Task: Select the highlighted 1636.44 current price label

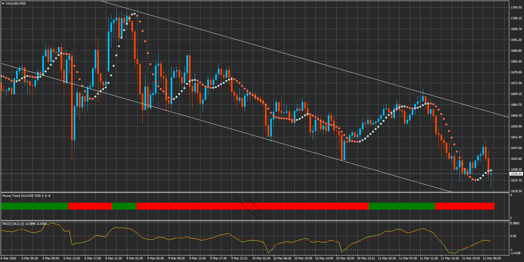Action: pos(516,174)
